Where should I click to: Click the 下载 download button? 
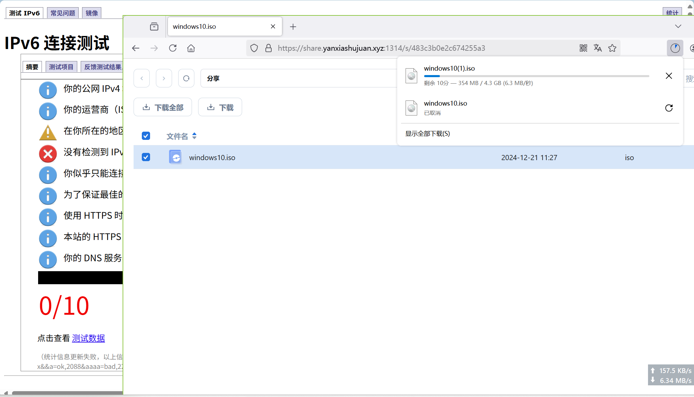tap(220, 107)
